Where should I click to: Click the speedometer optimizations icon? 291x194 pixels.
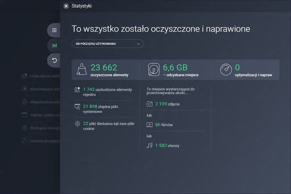pyautogui.click(x=226, y=70)
